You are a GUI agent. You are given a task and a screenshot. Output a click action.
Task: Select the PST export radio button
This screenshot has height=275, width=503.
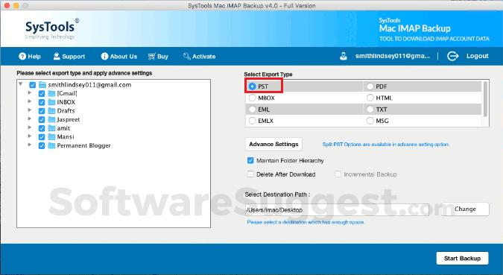(253, 86)
